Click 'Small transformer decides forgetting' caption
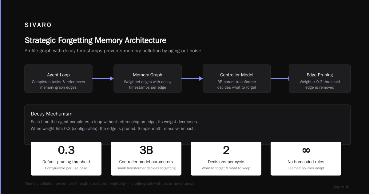Screen dimensions: 369x194 click(x=146, y=168)
